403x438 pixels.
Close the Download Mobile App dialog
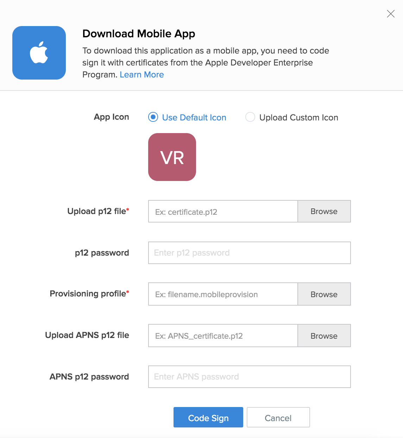point(391,14)
